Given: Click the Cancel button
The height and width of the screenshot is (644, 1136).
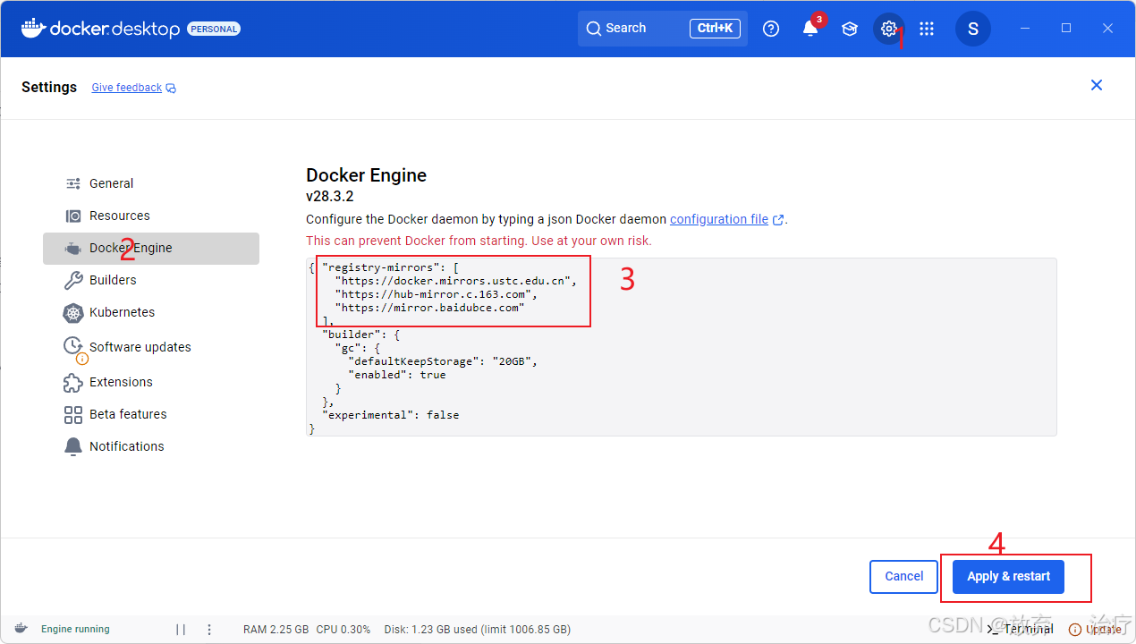Looking at the screenshot, I should pos(903,577).
